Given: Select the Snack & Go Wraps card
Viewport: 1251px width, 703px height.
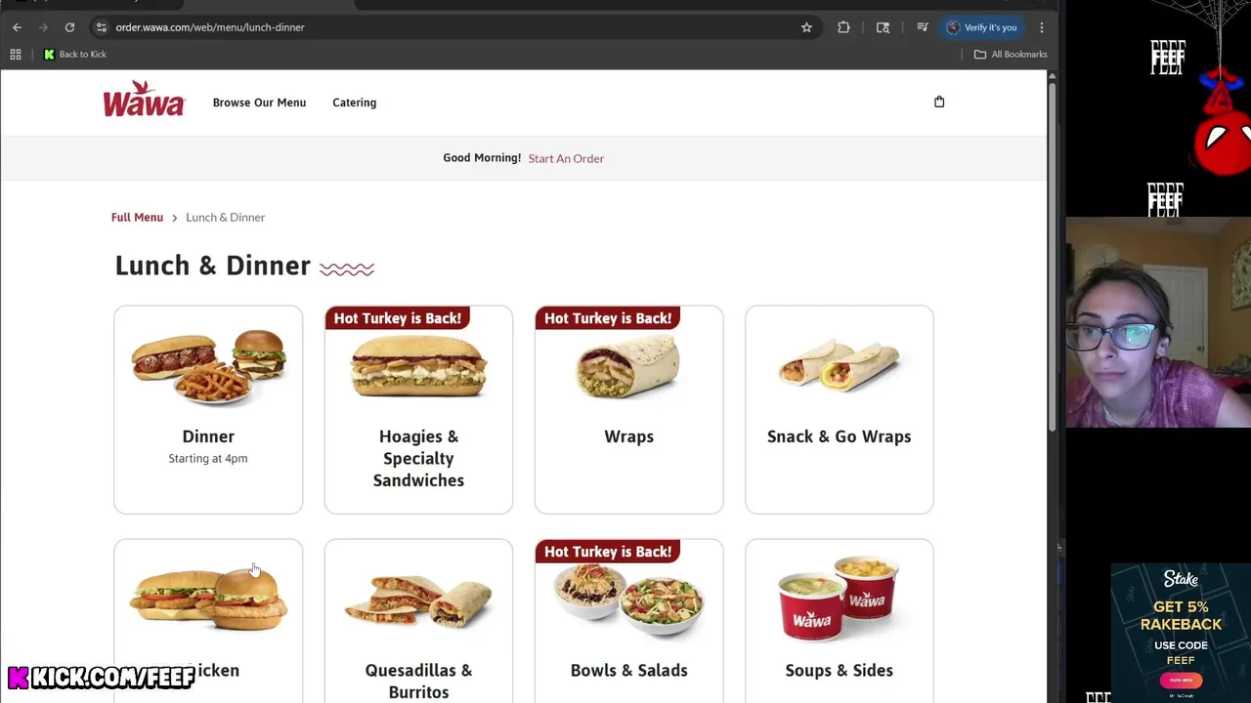Looking at the screenshot, I should pyautogui.click(x=840, y=409).
